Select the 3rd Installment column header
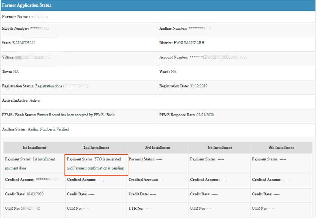 pos(158,148)
